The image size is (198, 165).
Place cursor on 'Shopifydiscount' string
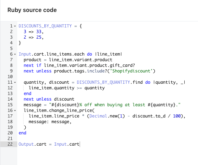(131, 71)
